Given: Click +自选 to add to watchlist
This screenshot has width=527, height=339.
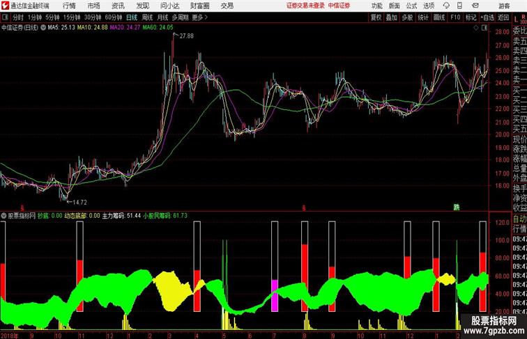Looking at the screenshot, I should [487, 17].
